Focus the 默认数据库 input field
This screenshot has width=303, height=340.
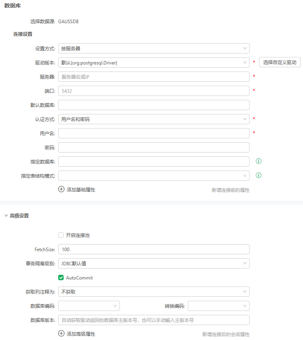(x=154, y=105)
